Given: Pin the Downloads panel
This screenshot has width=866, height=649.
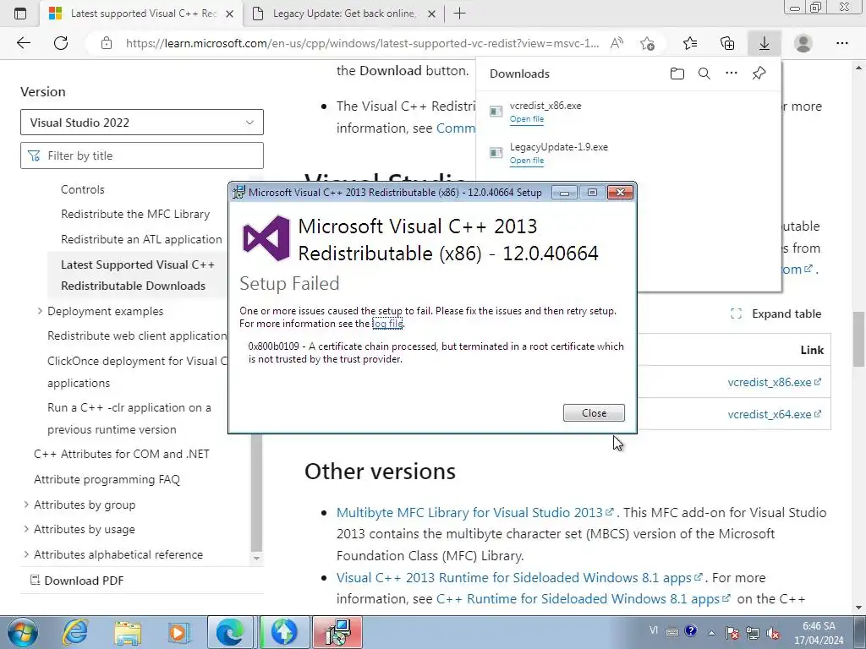Looking at the screenshot, I should pyautogui.click(x=759, y=74).
